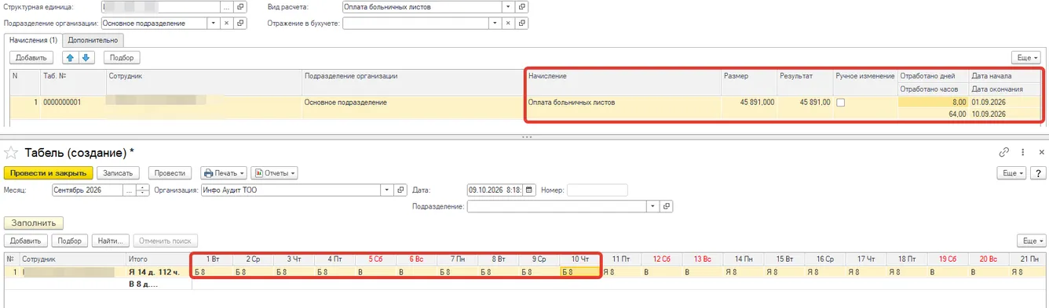
Task: Click the 10 Чт day cell with Б 8
Action: (x=580, y=272)
